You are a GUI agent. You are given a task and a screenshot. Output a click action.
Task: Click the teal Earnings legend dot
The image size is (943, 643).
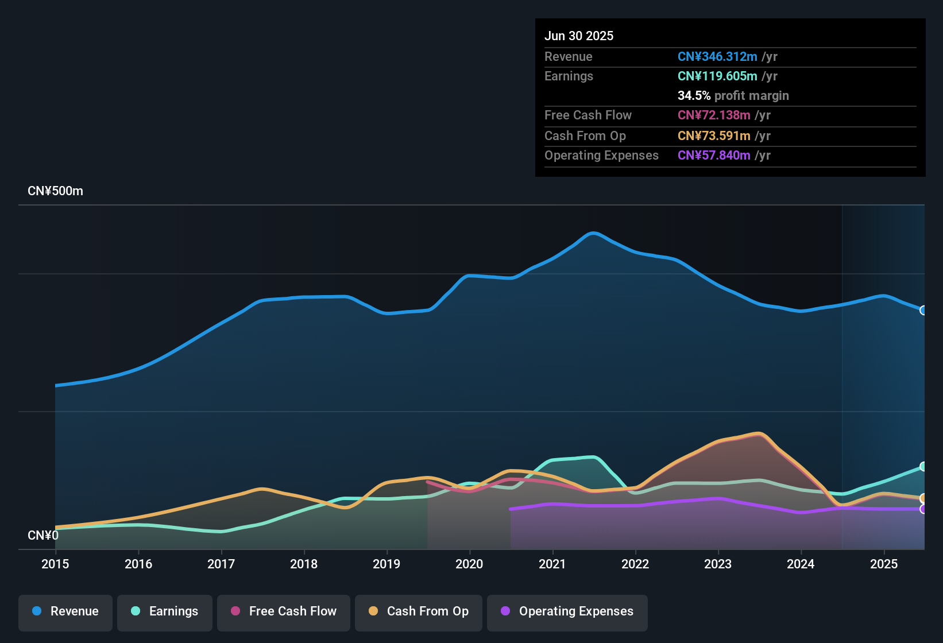136,611
